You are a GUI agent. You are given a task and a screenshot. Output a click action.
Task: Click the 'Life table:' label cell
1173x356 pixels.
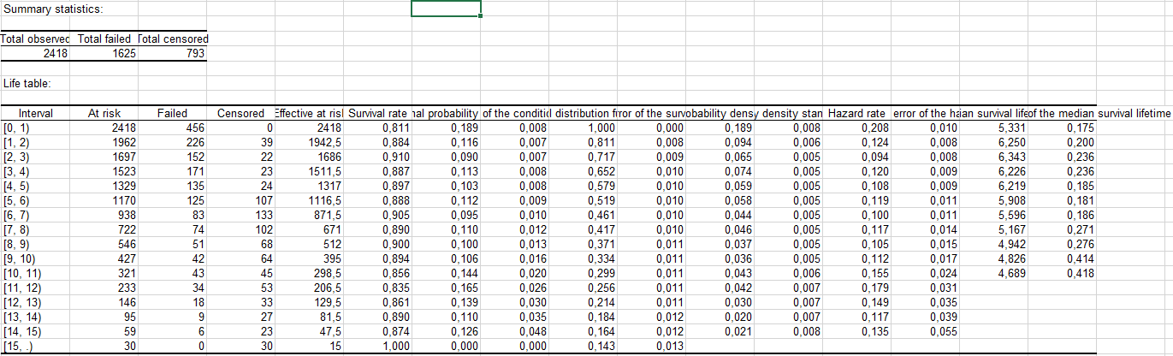(27, 83)
